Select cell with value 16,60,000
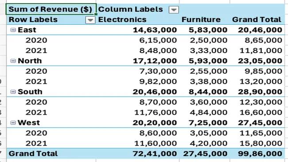Image resolution: width=288 pixels, height=162 pixels. [x=261, y=112]
